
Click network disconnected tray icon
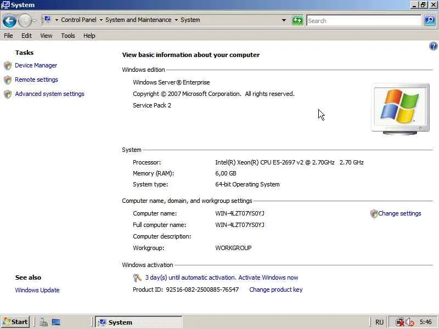pyautogui.click(x=399, y=322)
